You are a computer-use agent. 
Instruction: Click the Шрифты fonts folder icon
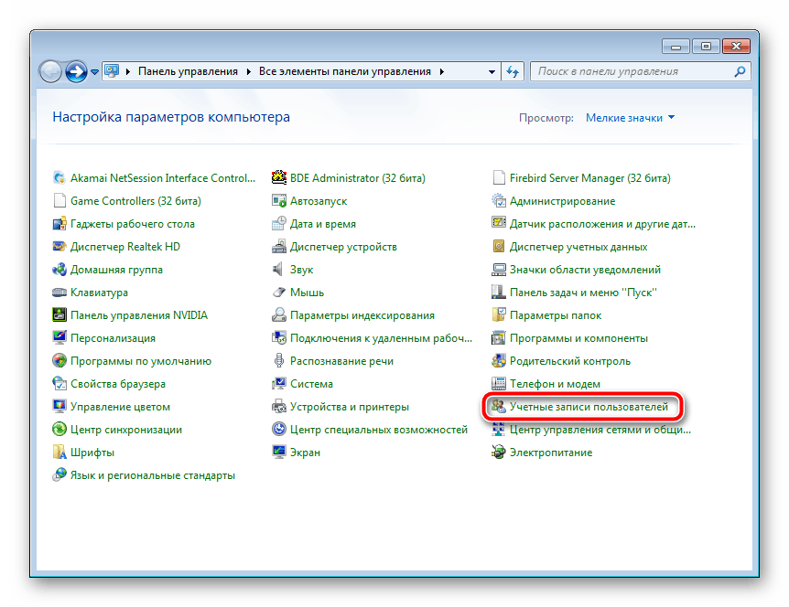click(x=59, y=453)
